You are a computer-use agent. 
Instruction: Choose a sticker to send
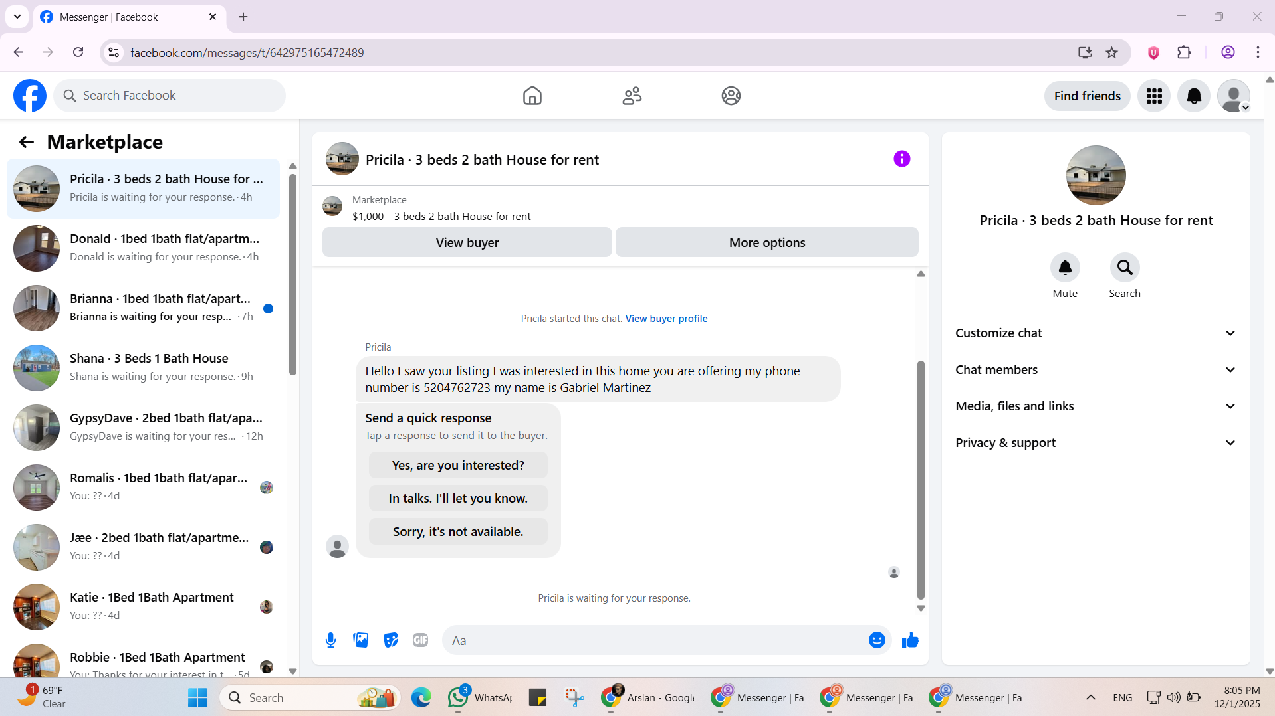(x=391, y=640)
